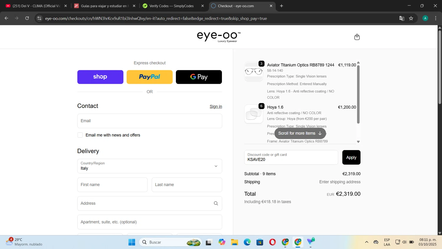Screen dimensions: 442x249
Task: Close the Dei V - CLIMA tab
Action: click(65, 6)
